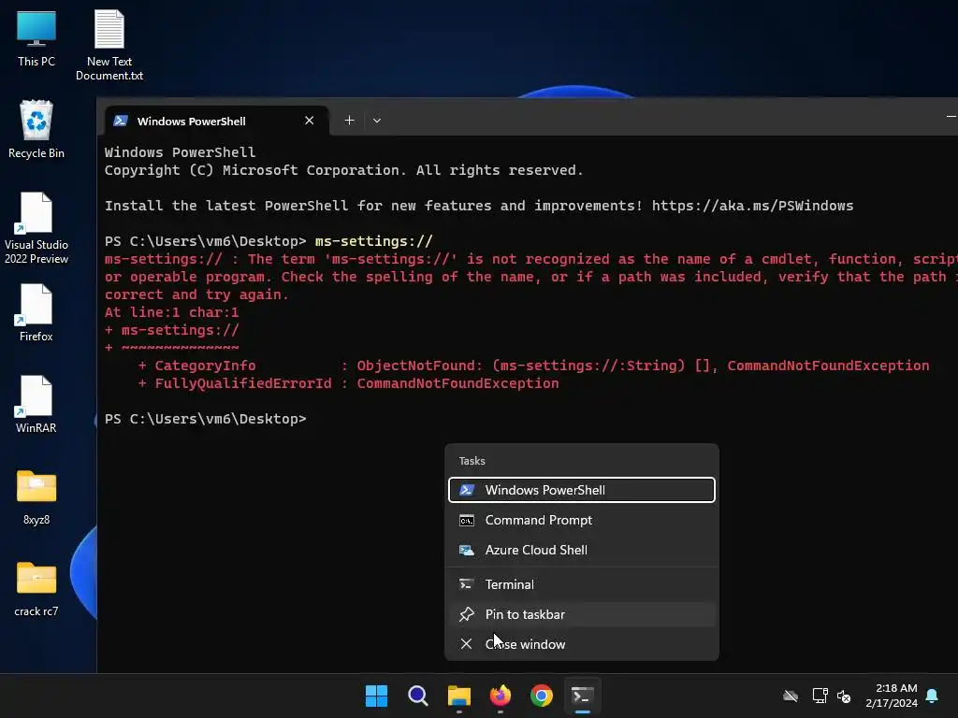Screen dimensions: 958x718
Task: Click the Command Prompt icon in Tasks
Action: click(467, 520)
